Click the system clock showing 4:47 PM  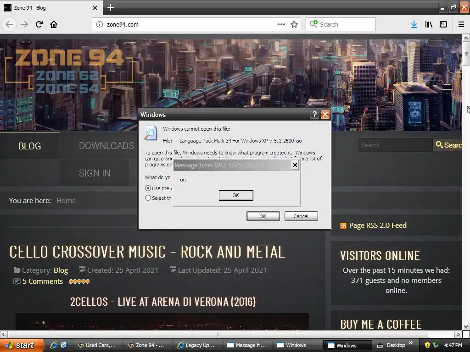[x=453, y=345]
